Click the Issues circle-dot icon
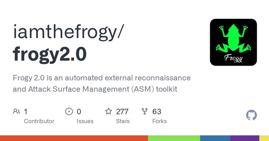The image size is (269, 141). [69, 111]
